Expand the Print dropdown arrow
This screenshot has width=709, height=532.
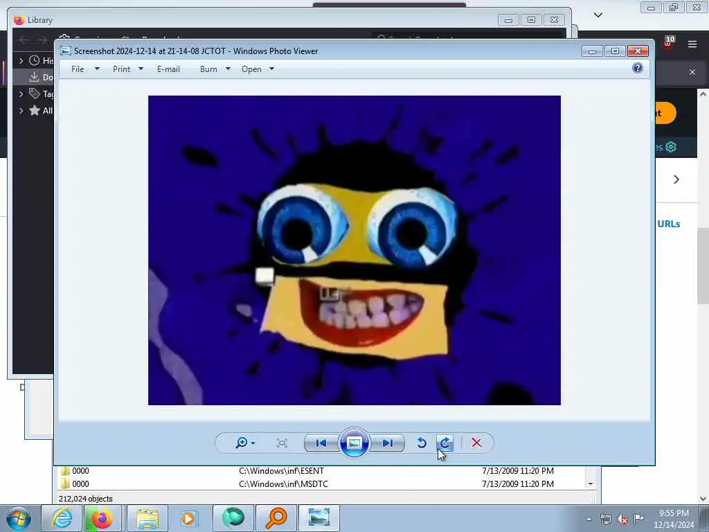(141, 69)
